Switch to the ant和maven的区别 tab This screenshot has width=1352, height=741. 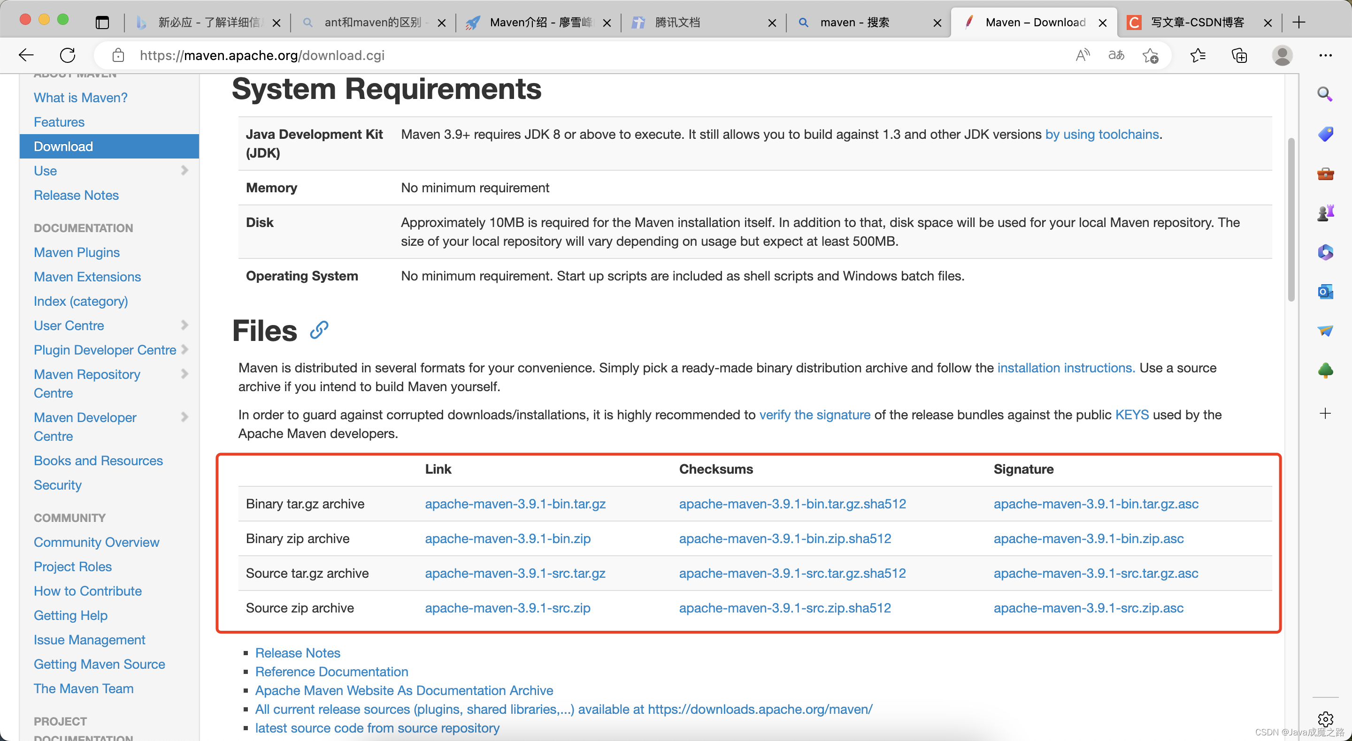point(373,23)
